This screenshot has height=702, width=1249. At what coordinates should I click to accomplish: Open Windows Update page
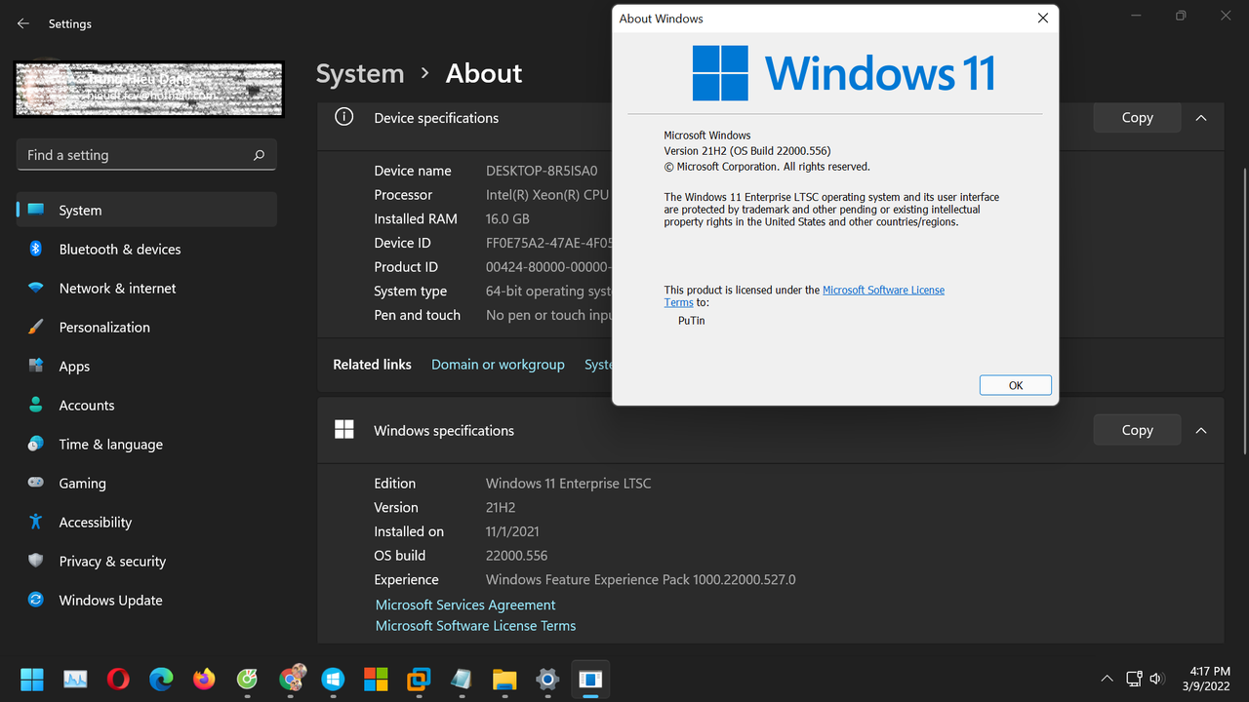pyautogui.click(x=146, y=600)
